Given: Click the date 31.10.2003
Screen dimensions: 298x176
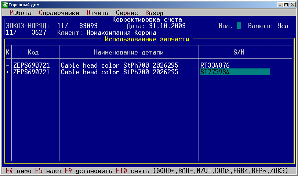Looking at the screenshot, I should 167,26.
